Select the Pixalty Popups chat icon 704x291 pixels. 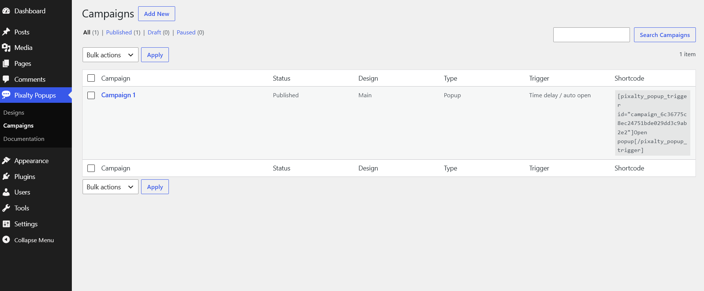[6, 95]
